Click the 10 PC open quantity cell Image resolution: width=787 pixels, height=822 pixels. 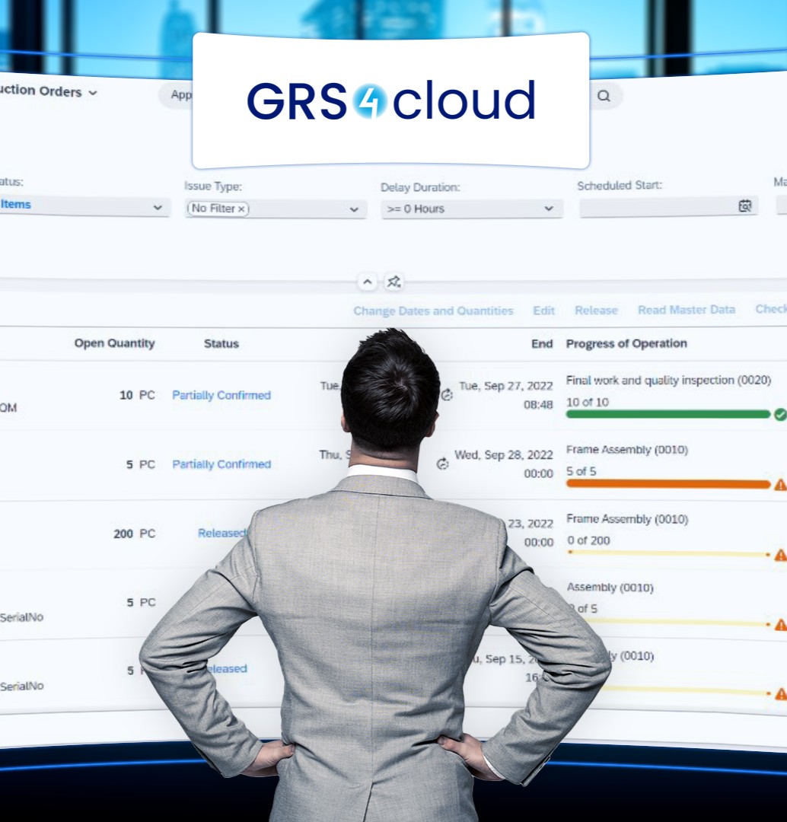tap(137, 395)
